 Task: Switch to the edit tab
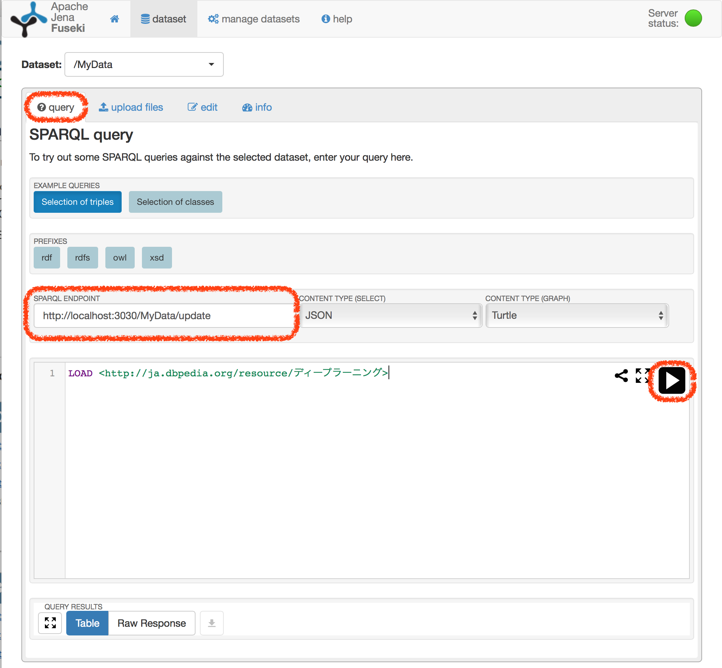pyautogui.click(x=202, y=107)
